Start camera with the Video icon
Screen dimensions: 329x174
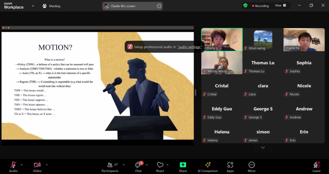(x=37, y=165)
